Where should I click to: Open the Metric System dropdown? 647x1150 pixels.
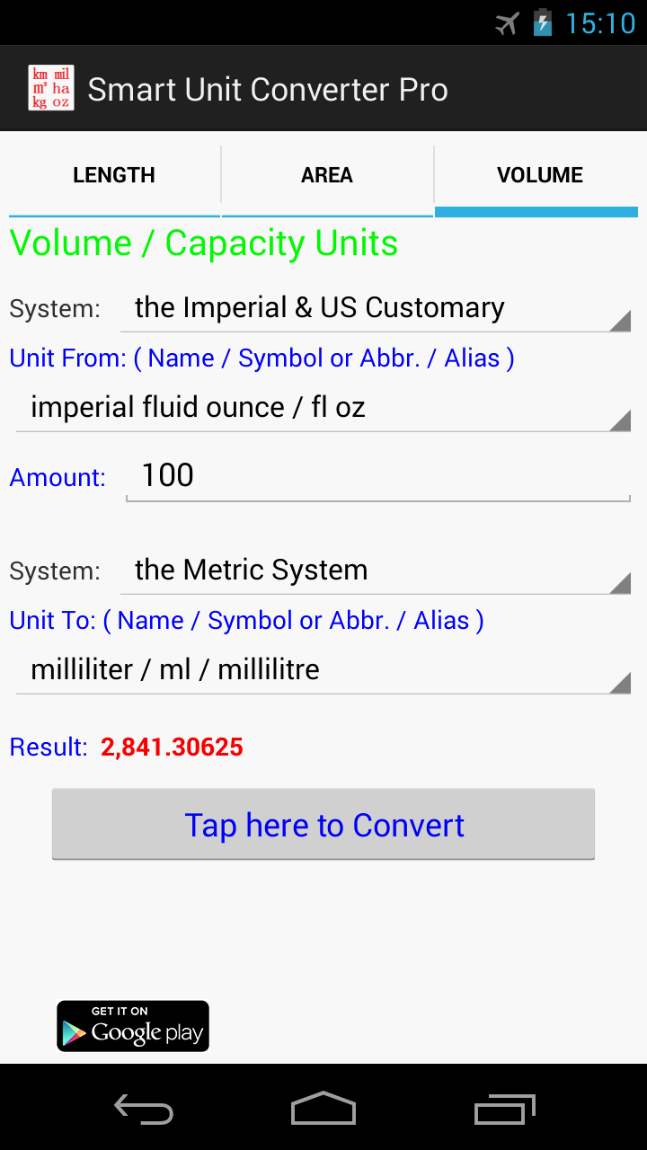376,571
